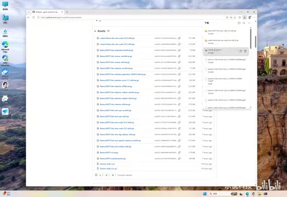287x197 pixels.
Task: Download the ubuntu-vulkan-x64.tar.gz asset
Action: point(118,99)
